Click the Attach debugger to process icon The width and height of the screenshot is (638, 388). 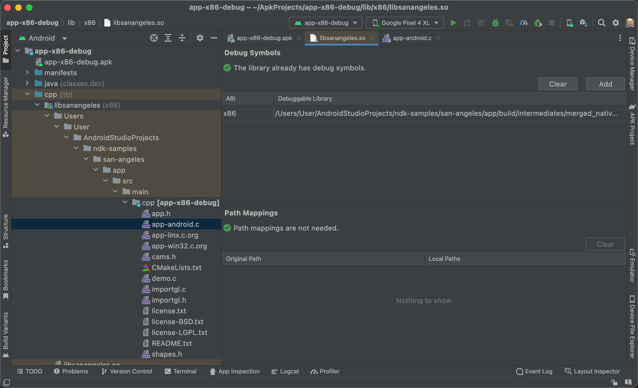click(x=538, y=23)
